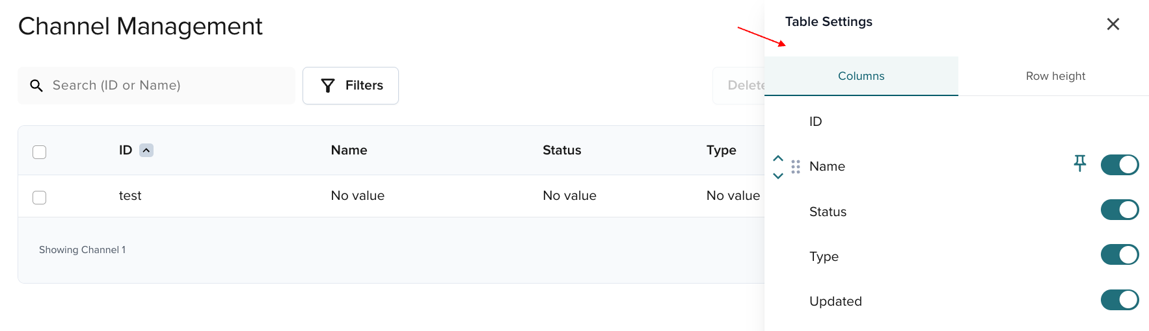Toggle ID column sort arrow
1149x331 pixels.
click(146, 151)
